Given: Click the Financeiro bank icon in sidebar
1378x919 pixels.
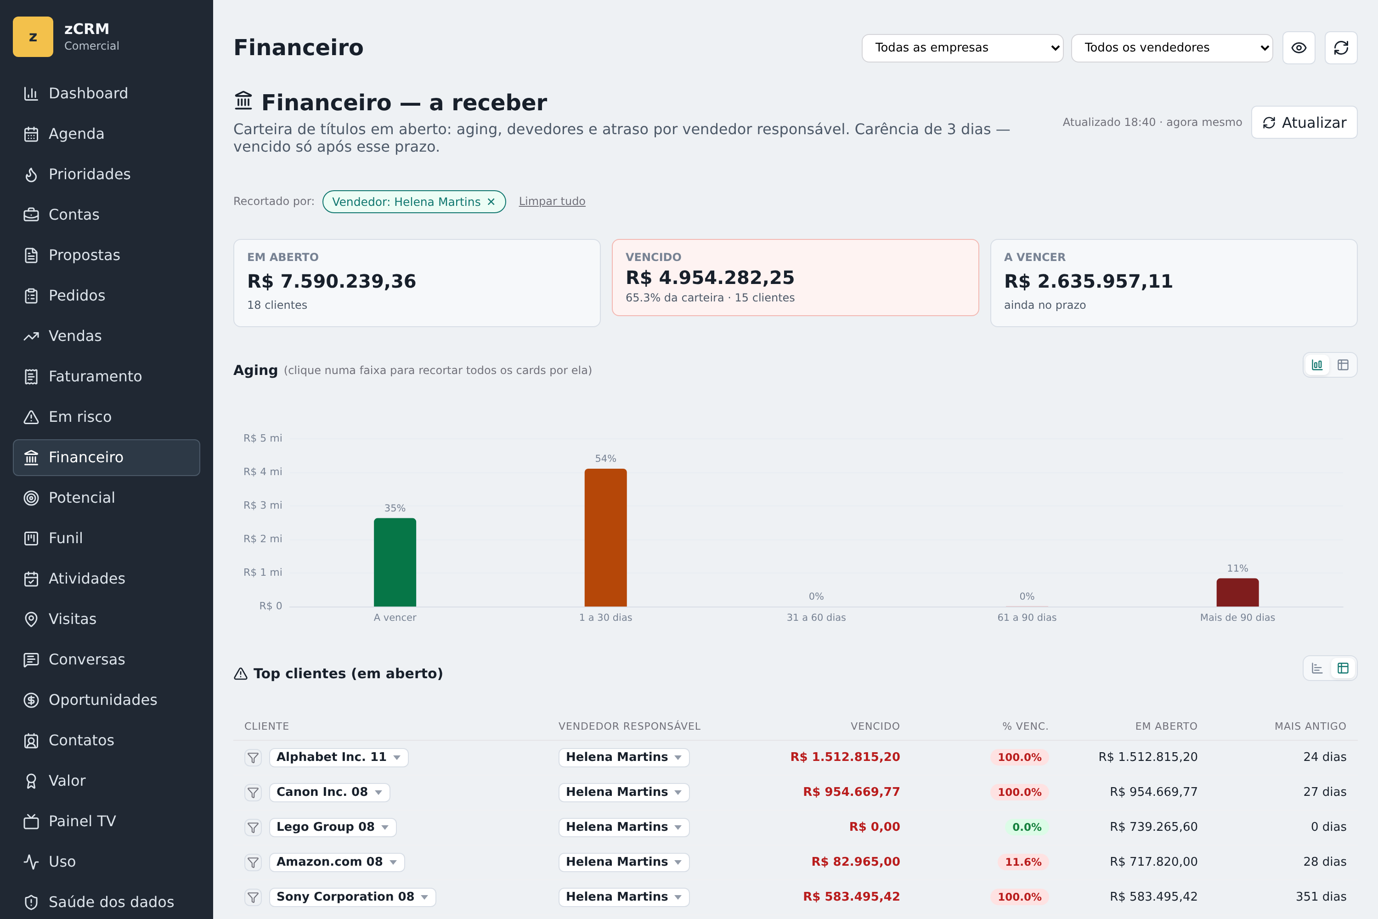Looking at the screenshot, I should click(31, 457).
